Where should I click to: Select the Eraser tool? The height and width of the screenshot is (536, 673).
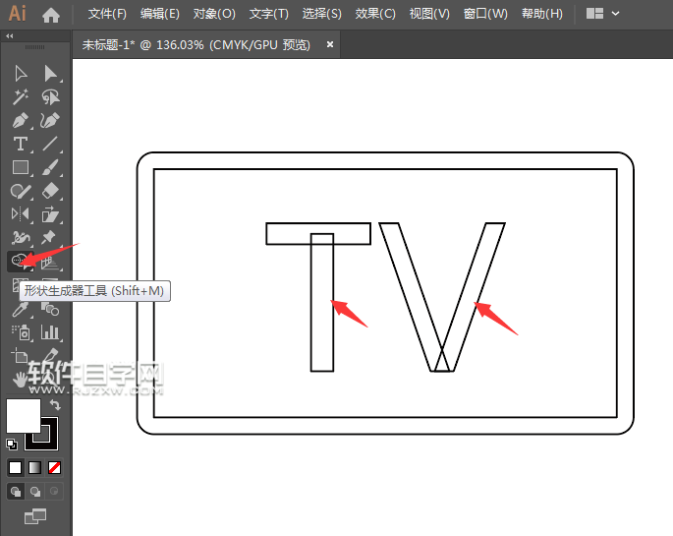(x=50, y=191)
